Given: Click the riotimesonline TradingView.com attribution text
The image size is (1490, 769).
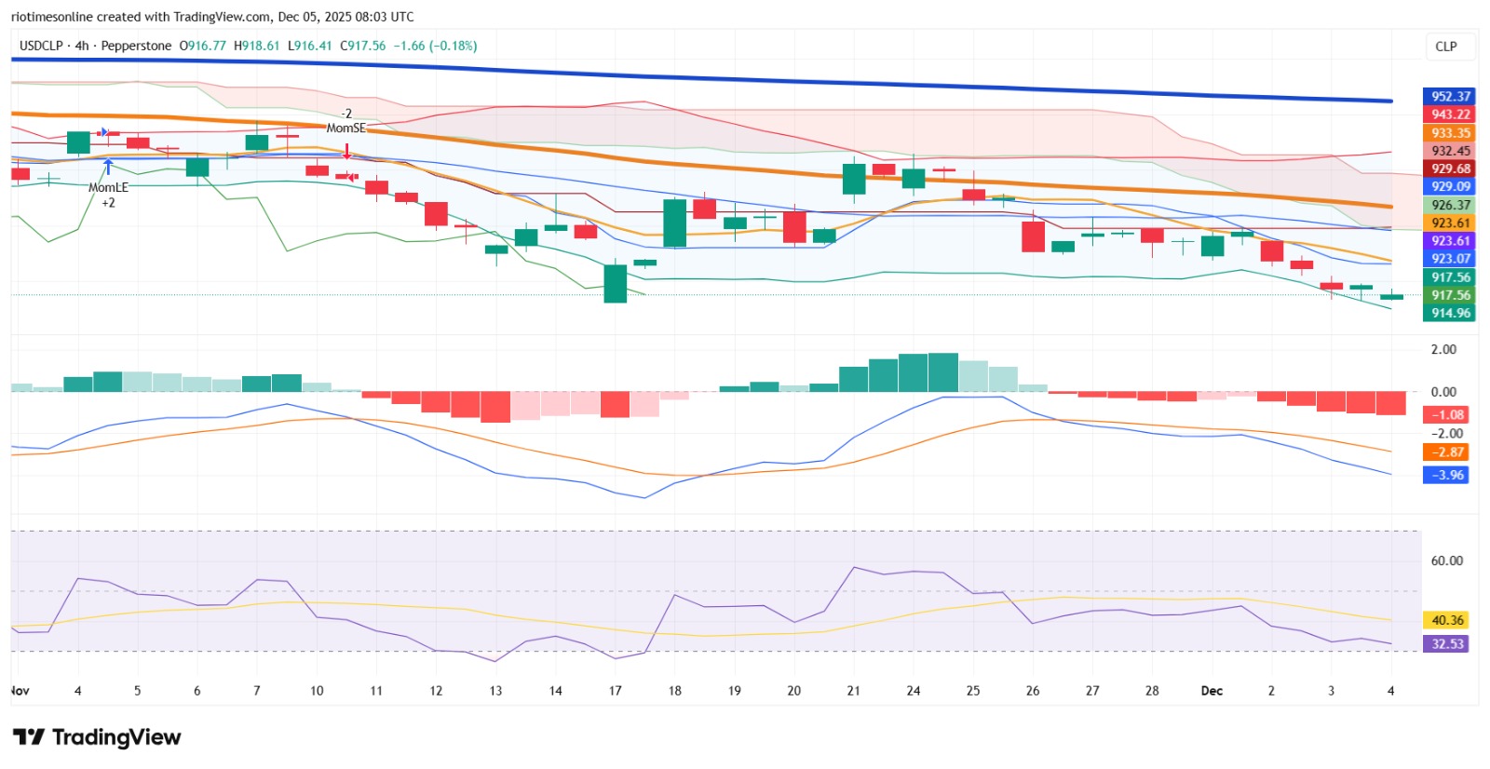Looking at the screenshot, I should [x=212, y=17].
